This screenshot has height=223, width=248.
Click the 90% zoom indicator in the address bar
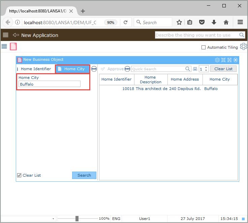[x=111, y=23]
